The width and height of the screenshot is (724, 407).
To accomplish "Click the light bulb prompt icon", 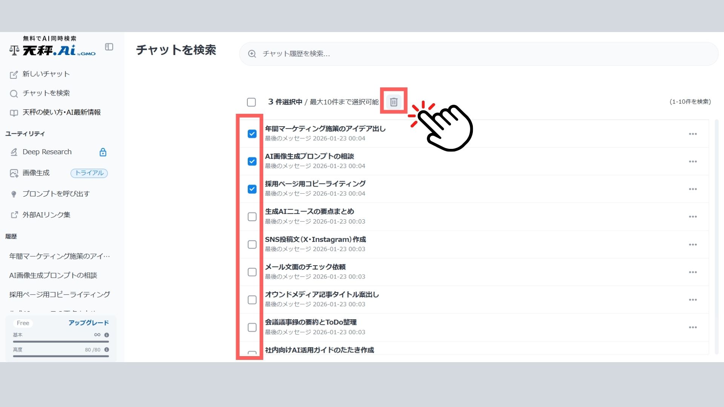I will click(x=14, y=194).
